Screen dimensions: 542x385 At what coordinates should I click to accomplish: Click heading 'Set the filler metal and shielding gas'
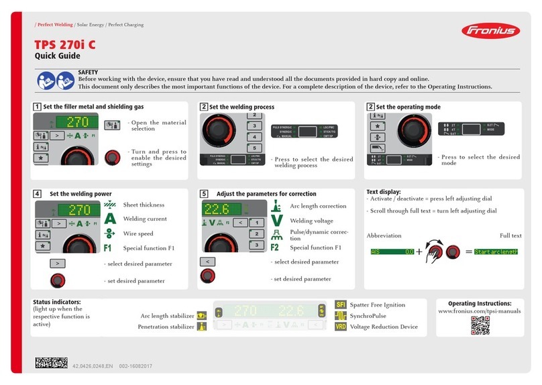[93, 107]
